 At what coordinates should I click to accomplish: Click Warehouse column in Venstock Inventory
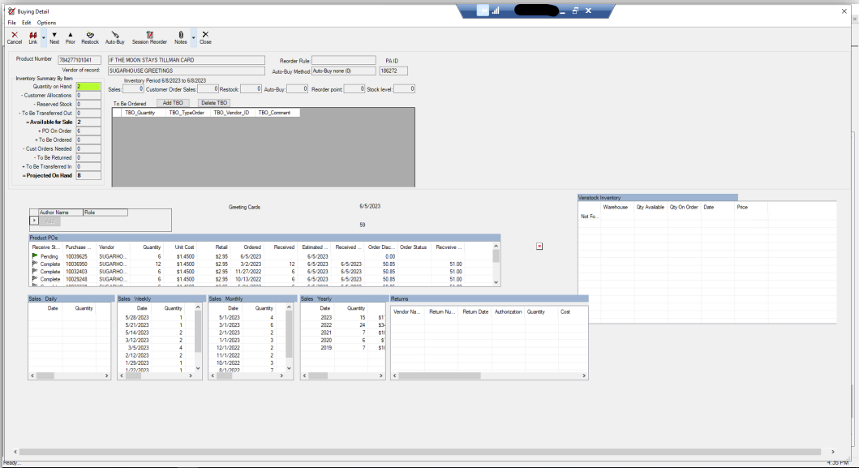point(615,207)
